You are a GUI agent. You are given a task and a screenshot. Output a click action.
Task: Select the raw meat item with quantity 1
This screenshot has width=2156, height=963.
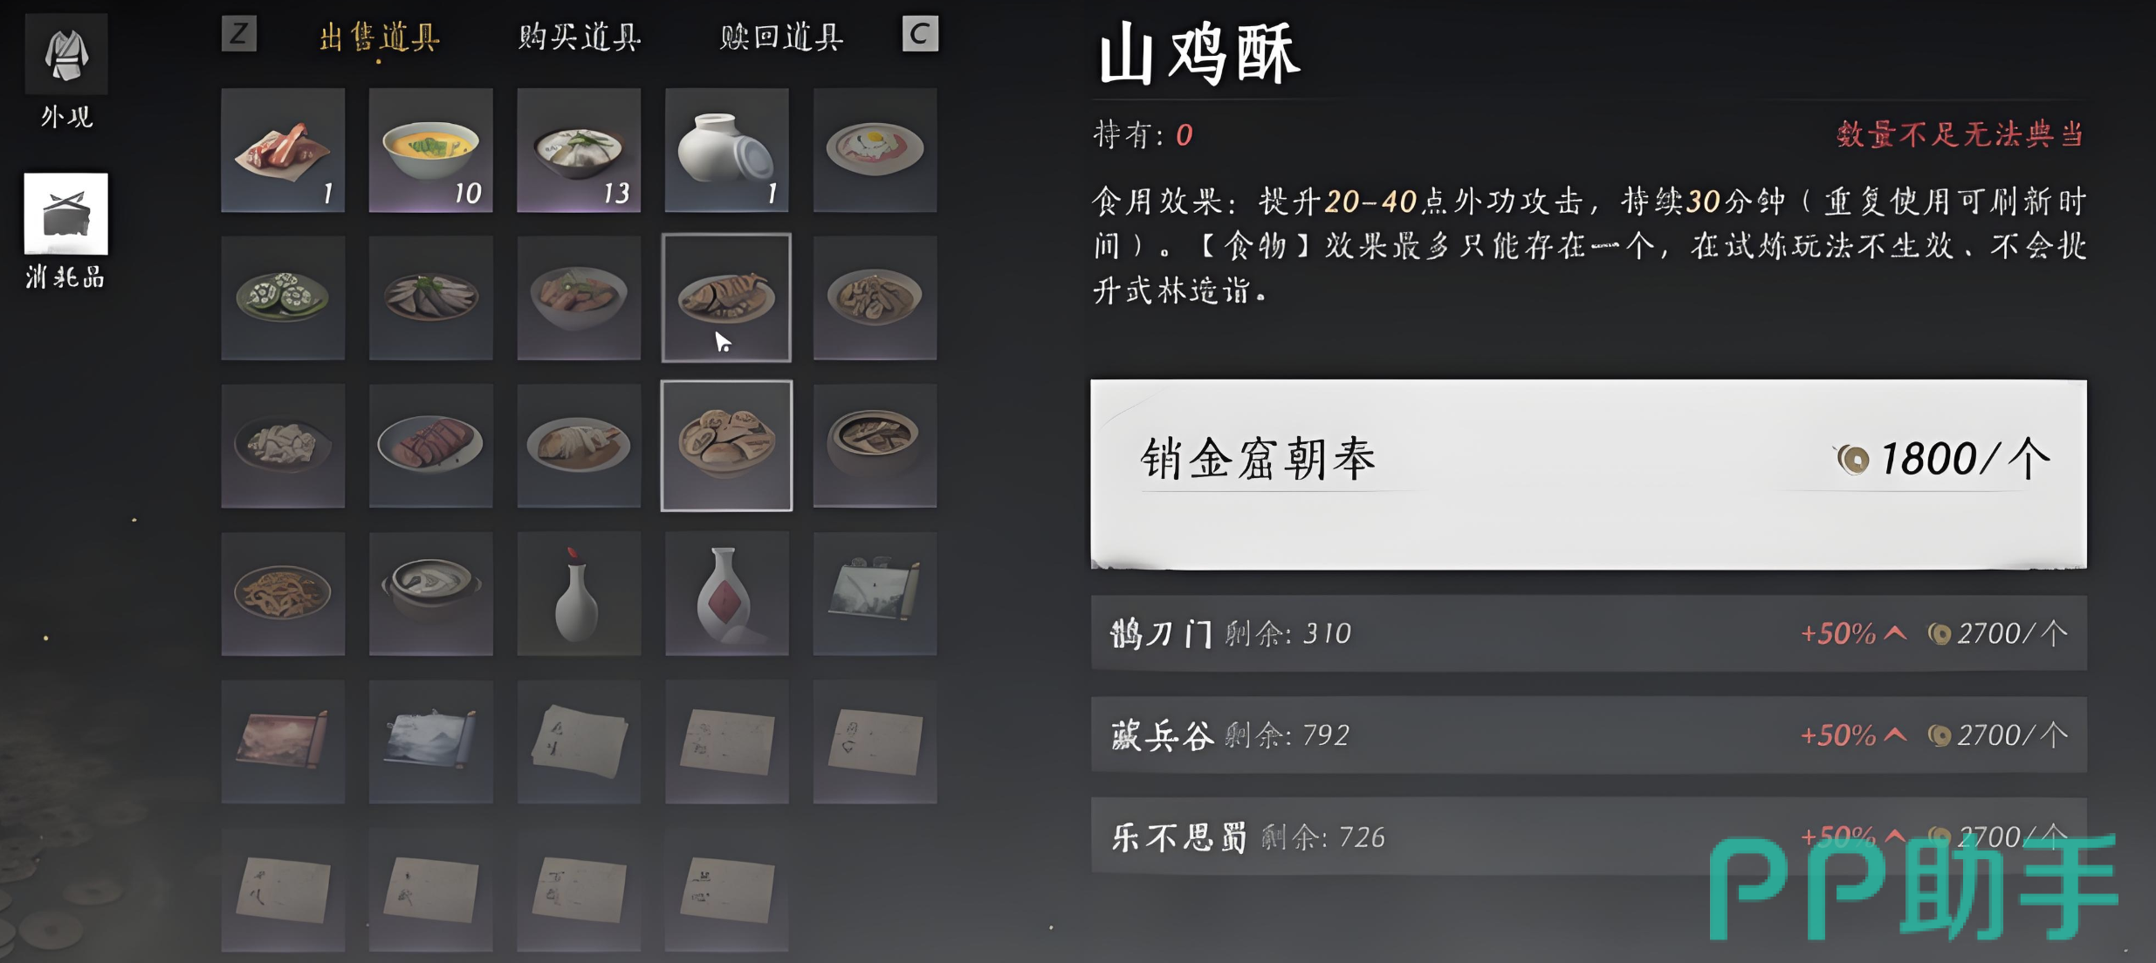(x=283, y=150)
